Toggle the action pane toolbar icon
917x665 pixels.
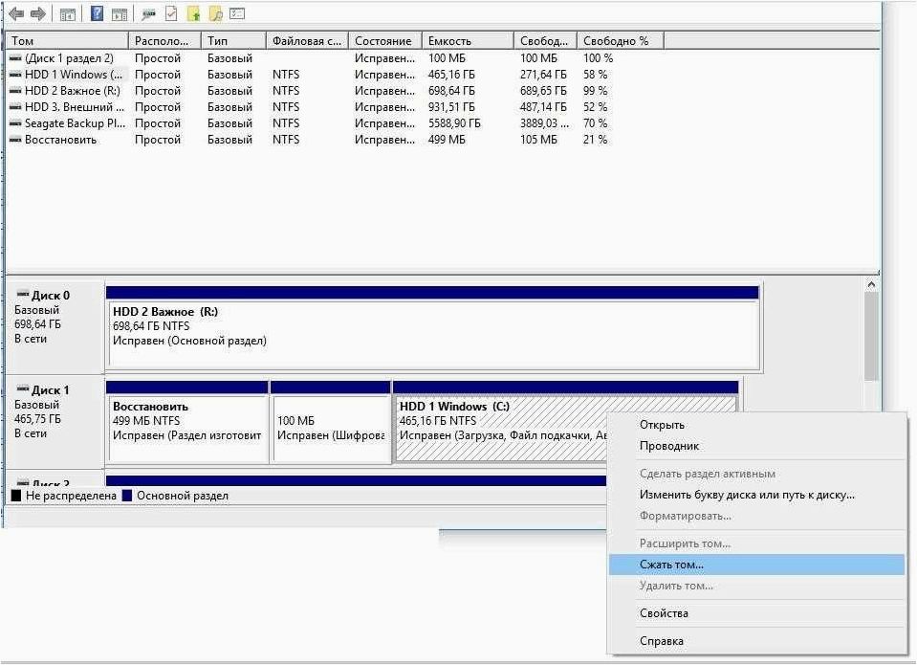pyautogui.click(x=120, y=14)
